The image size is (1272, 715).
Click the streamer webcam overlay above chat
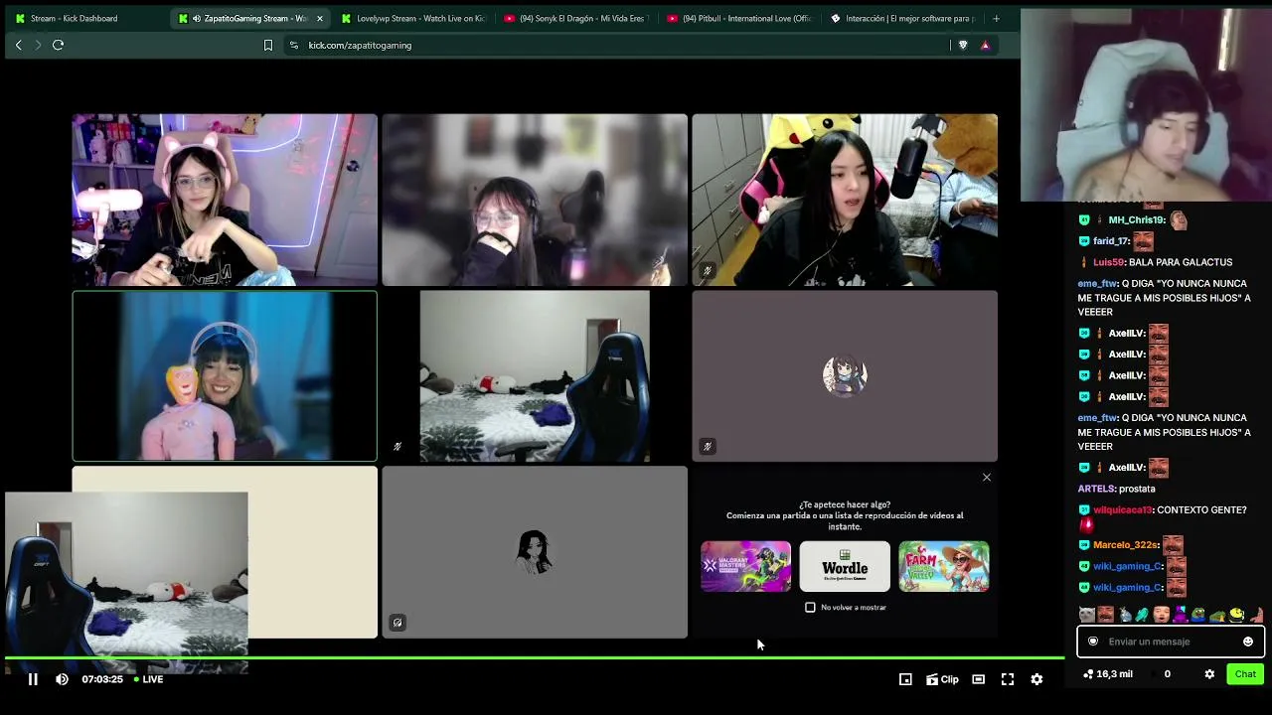[x=1144, y=105]
